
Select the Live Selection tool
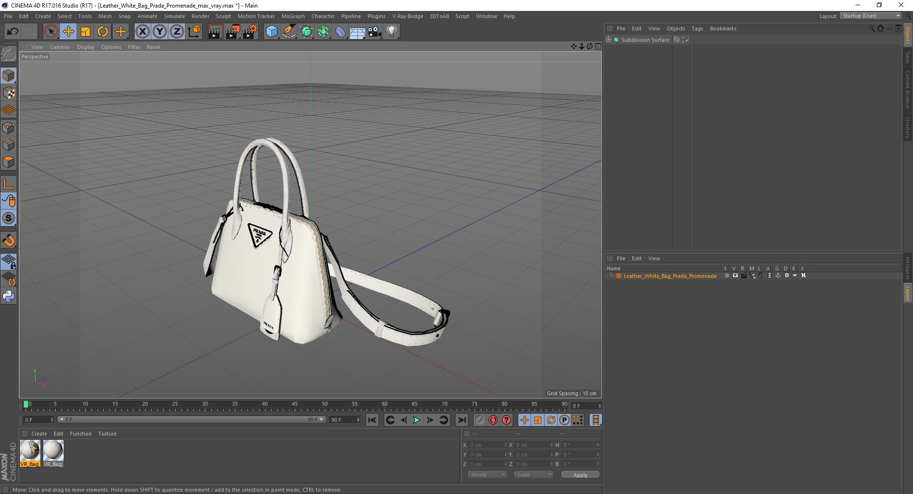tap(51, 32)
